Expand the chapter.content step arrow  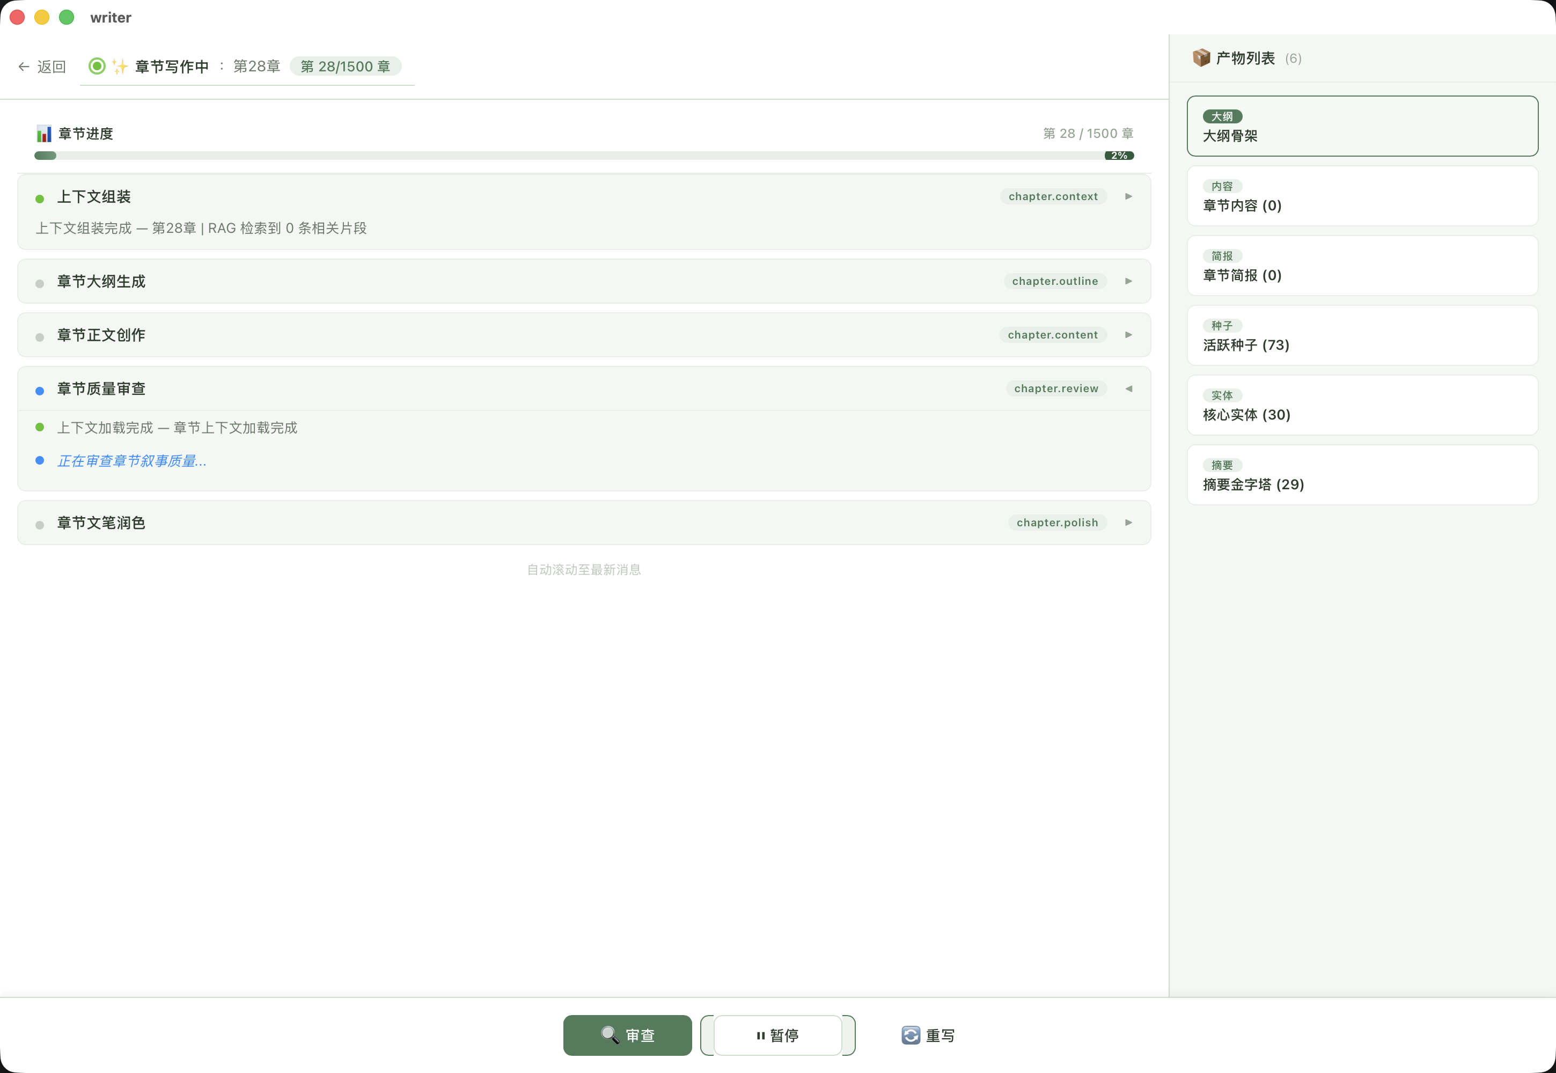1128,335
